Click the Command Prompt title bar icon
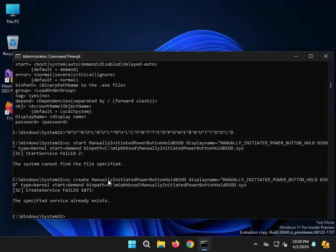336x252 pixels. click(18, 56)
